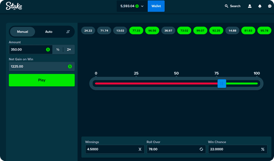Open past result 92.35

[216, 30]
